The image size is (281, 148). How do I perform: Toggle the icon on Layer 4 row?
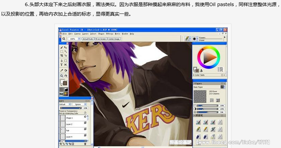pos(85,135)
